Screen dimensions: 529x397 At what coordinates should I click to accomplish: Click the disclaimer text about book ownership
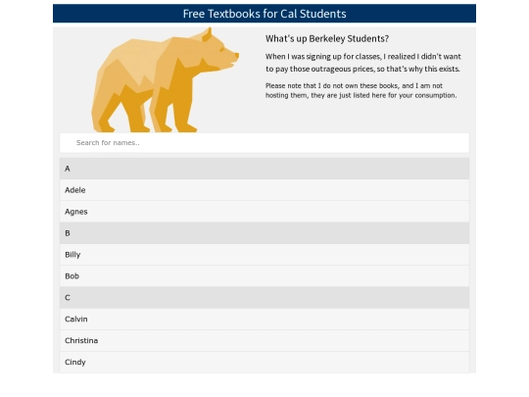coord(361,90)
